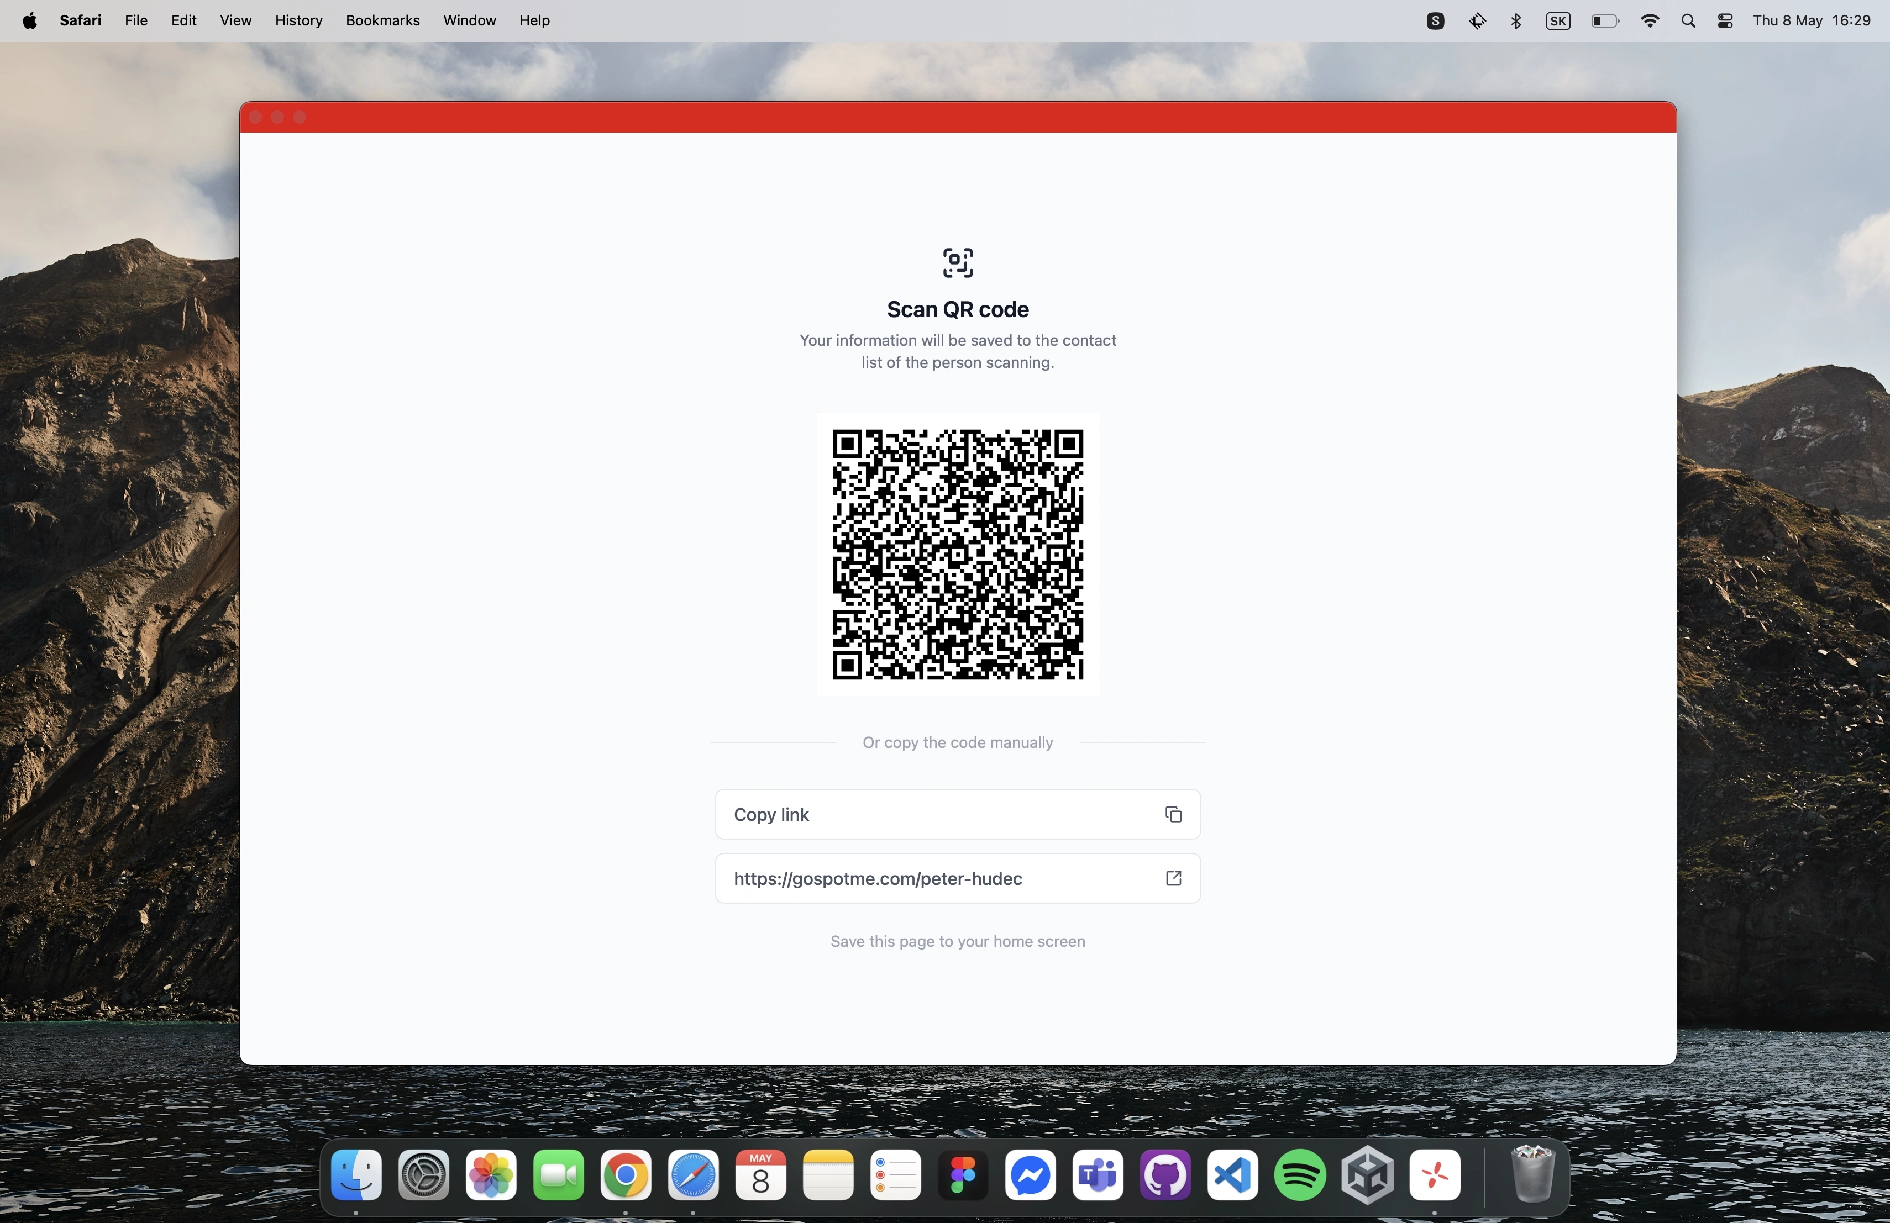Open the Help menu
The height and width of the screenshot is (1223, 1890).
[x=534, y=20]
